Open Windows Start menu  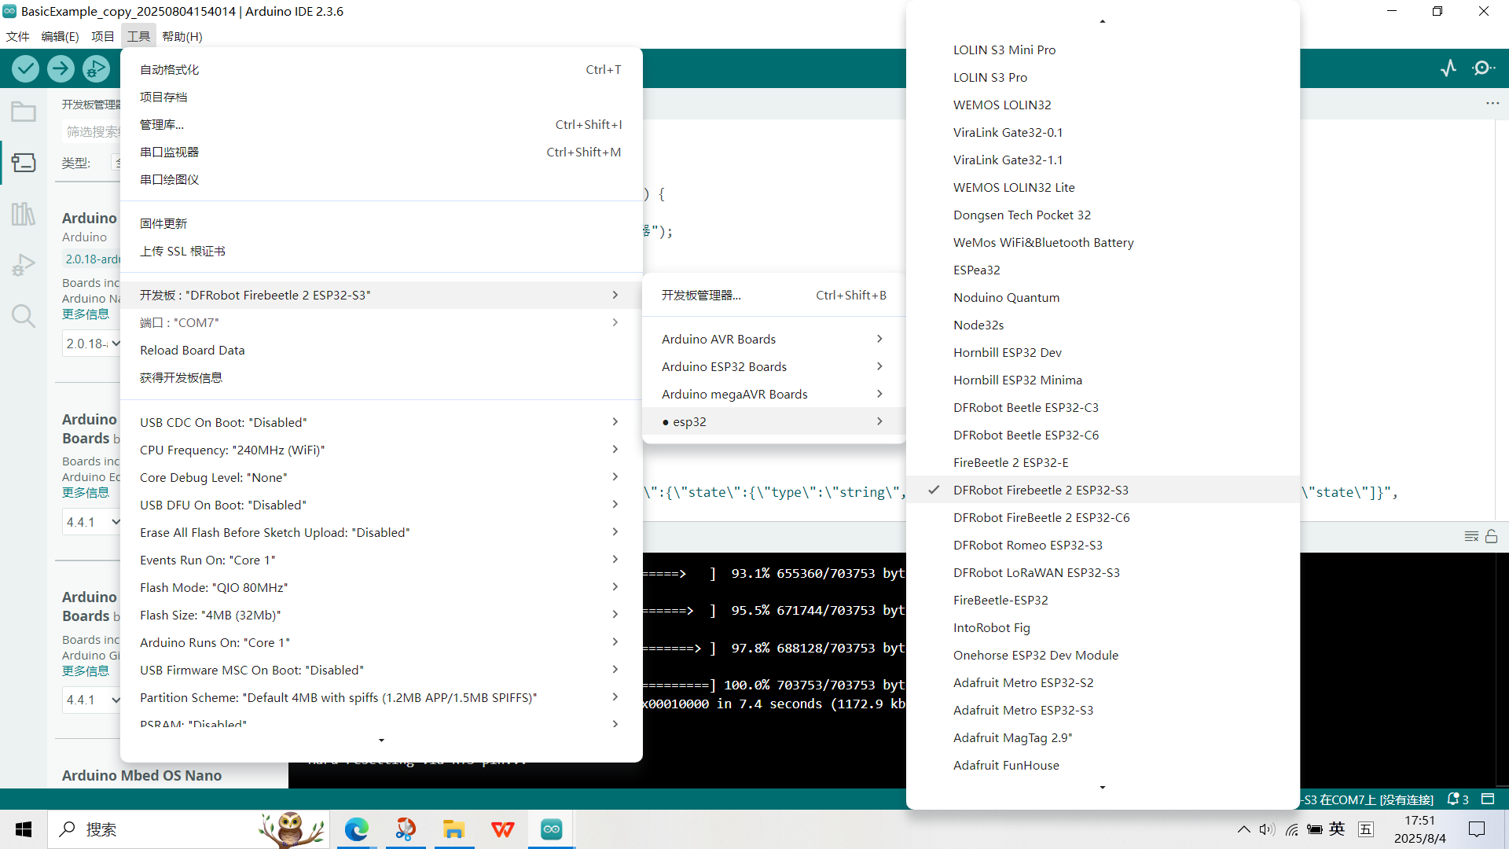tap(24, 829)
